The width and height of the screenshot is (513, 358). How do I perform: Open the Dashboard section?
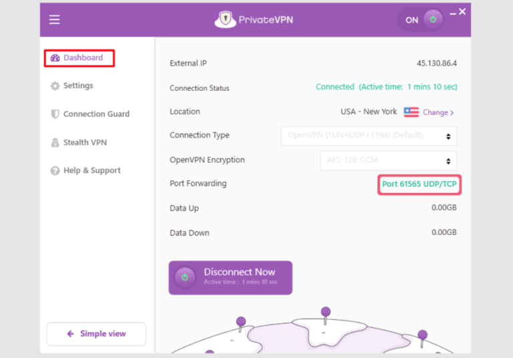[x=79, y=58]
